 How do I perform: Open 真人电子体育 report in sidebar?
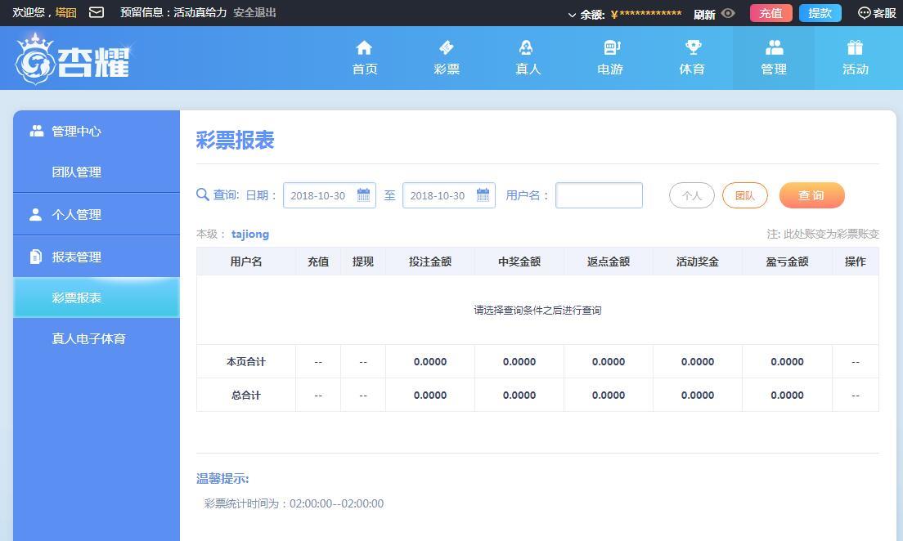coord(97,338)
